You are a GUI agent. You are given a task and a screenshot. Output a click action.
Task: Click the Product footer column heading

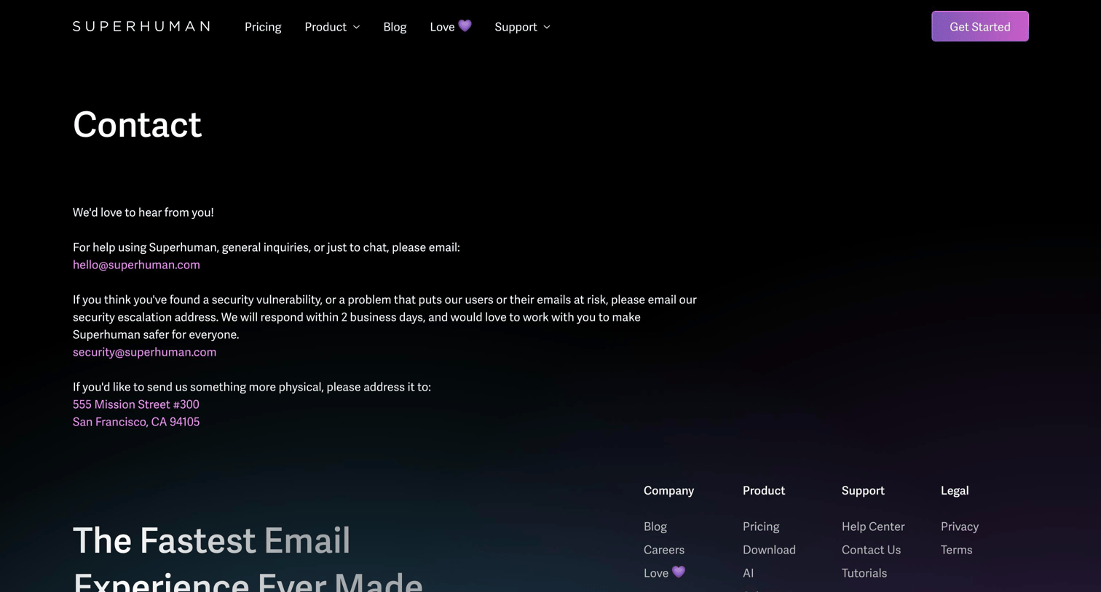[764, 491]
